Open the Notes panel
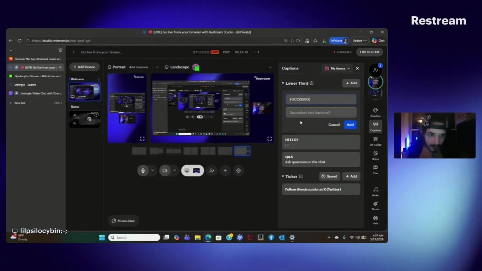The width and height of the screenshot is (482, 271). pyautogui.click(x=375, y=155)
